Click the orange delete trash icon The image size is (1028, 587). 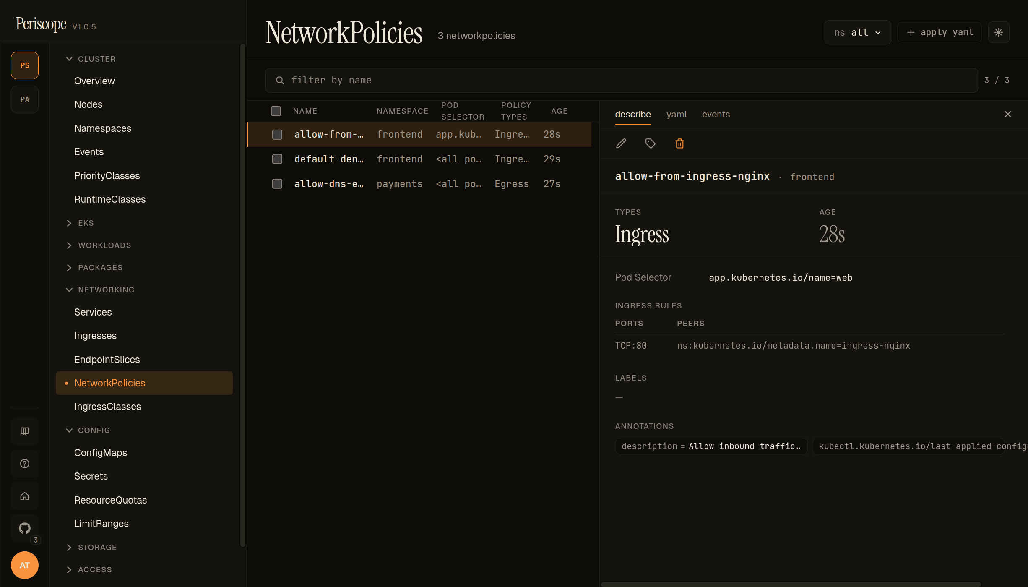(679, 143)
